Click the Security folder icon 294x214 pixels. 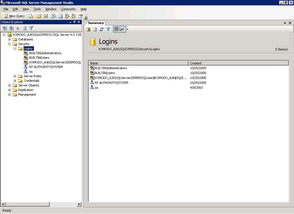click(x=15, y=44)
